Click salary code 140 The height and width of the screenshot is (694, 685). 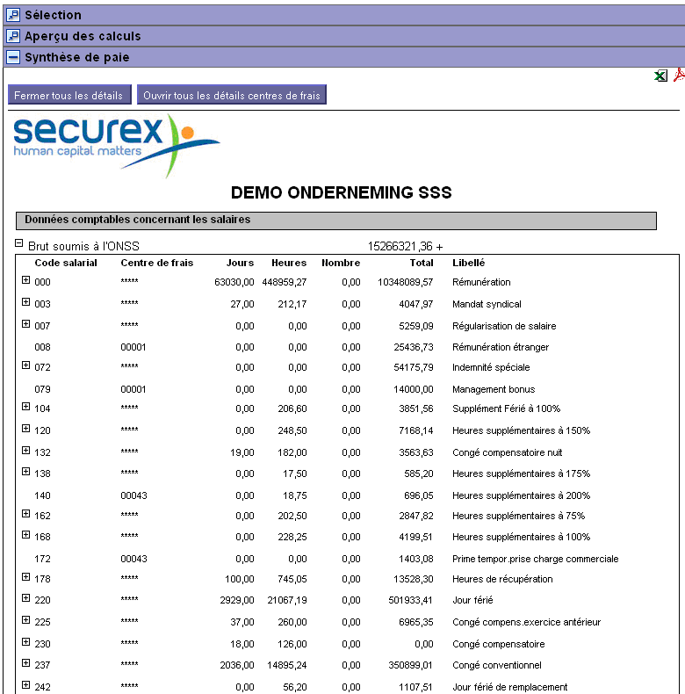pyautogui.click(x=42, y=495)
